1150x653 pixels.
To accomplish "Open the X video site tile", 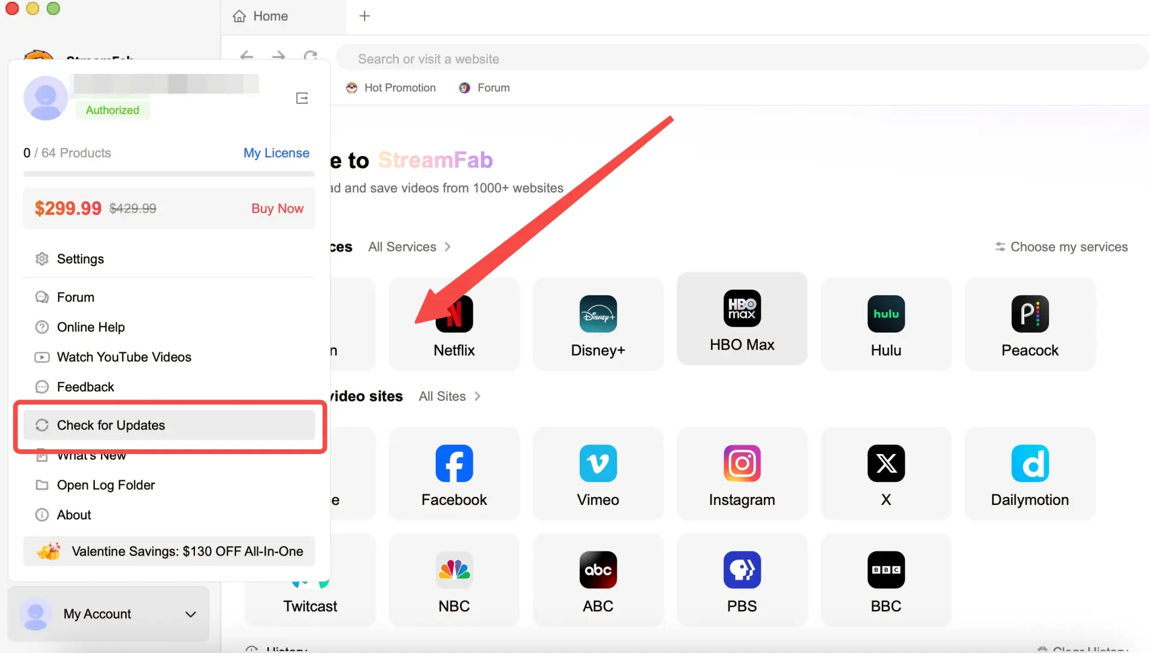I will (886, 473).
